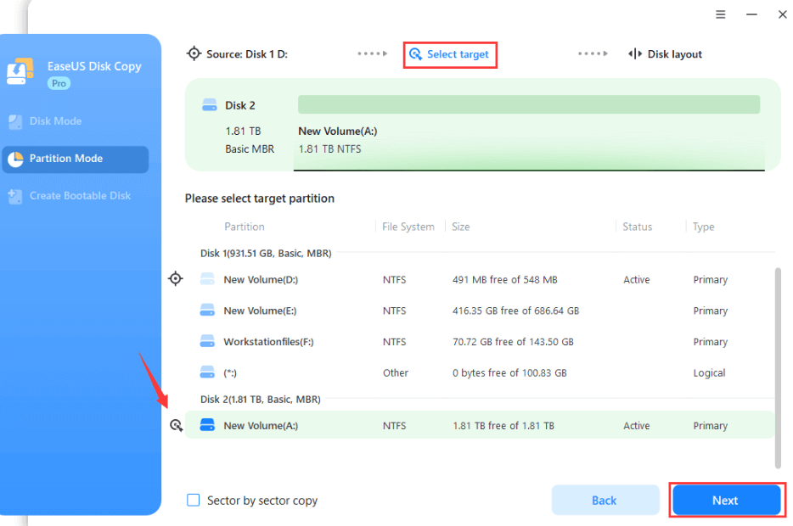793x526 pixels.
Task: Click the drive icon for Workstationfiles(F:)
Action: [x=207, y=342]
